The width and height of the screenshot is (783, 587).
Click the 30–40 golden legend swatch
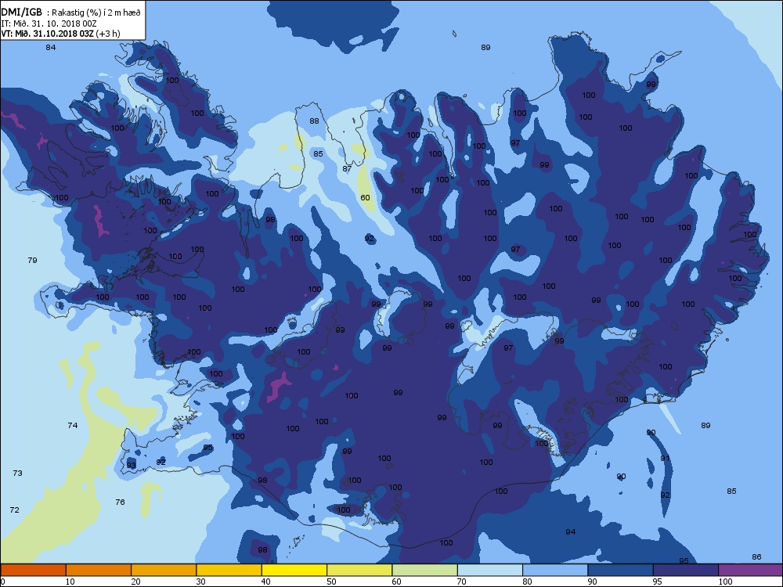coord(229,570)
